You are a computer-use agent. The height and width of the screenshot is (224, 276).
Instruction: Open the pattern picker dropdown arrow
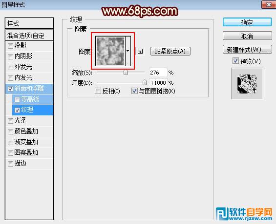(128, 51)
